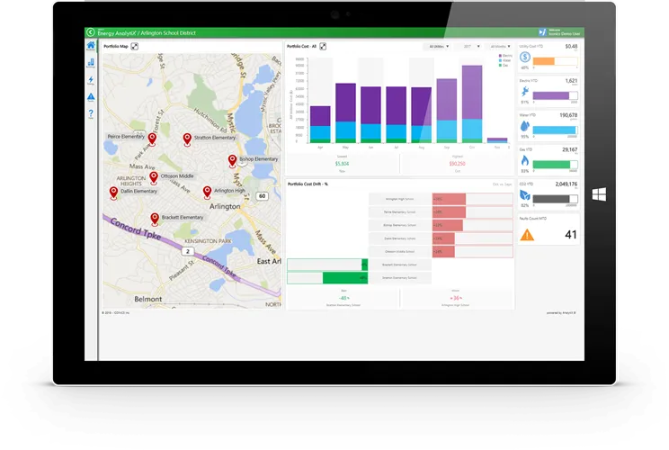669x450 pixels.
Task: Click the highest cost value $90,250
Action: 457,164
